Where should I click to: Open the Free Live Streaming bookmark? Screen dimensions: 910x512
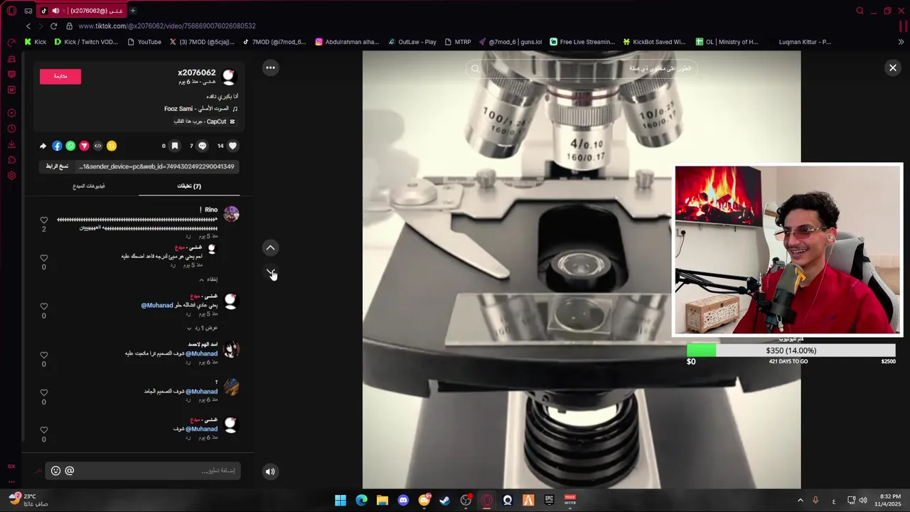582,42
